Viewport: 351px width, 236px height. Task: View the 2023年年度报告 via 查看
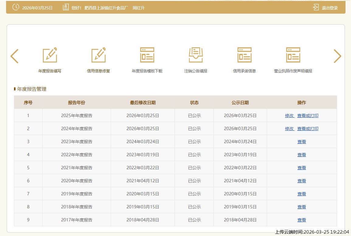tap(302, 142)
